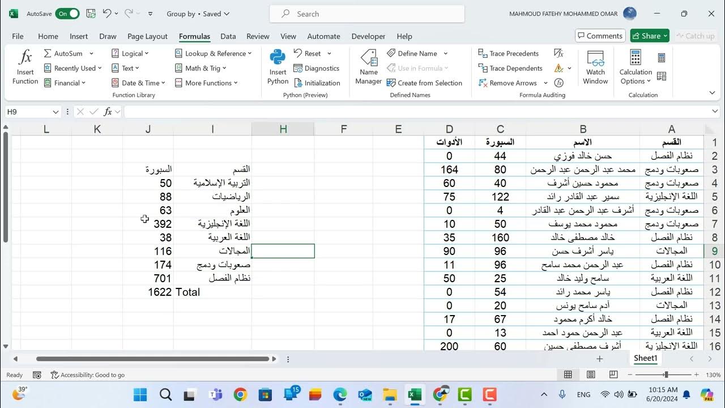
Task: Click the Comments button
Action: 600,36
